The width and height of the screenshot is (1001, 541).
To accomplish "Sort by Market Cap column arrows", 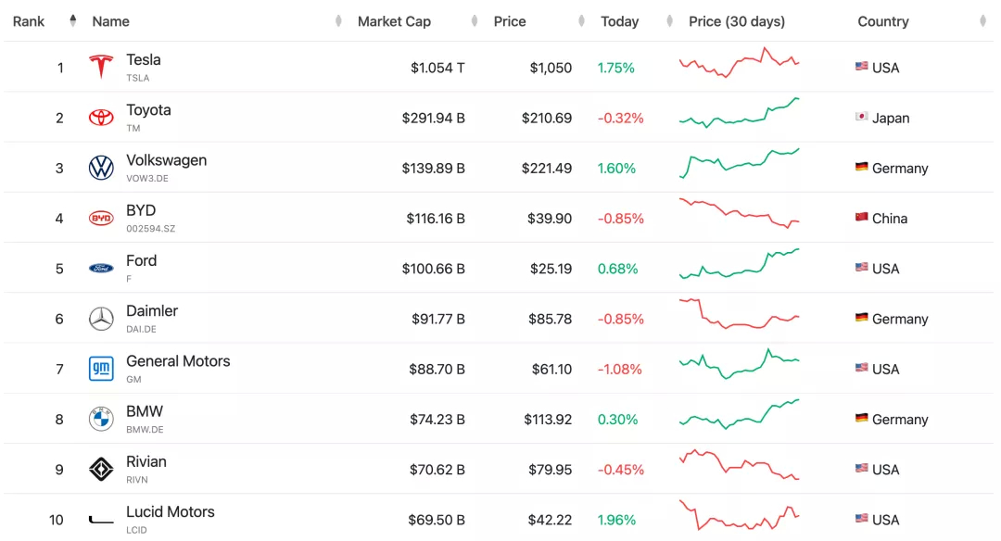I will [x=475, y=21].
